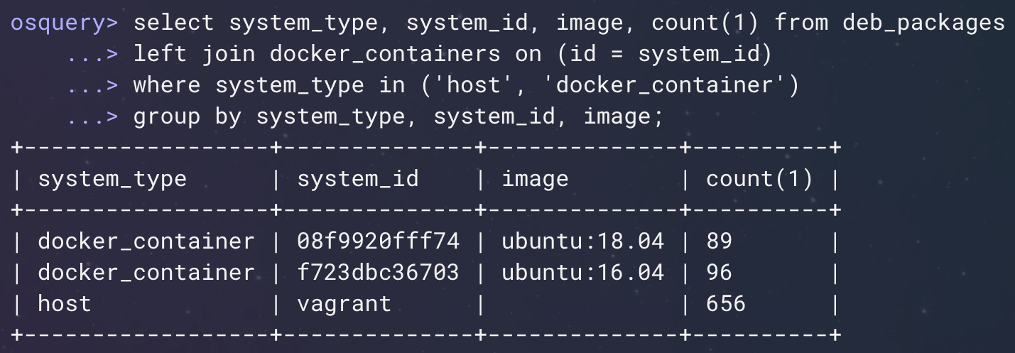Click the system_type column header
The image size is (1015, 353).
pos(112,179)
